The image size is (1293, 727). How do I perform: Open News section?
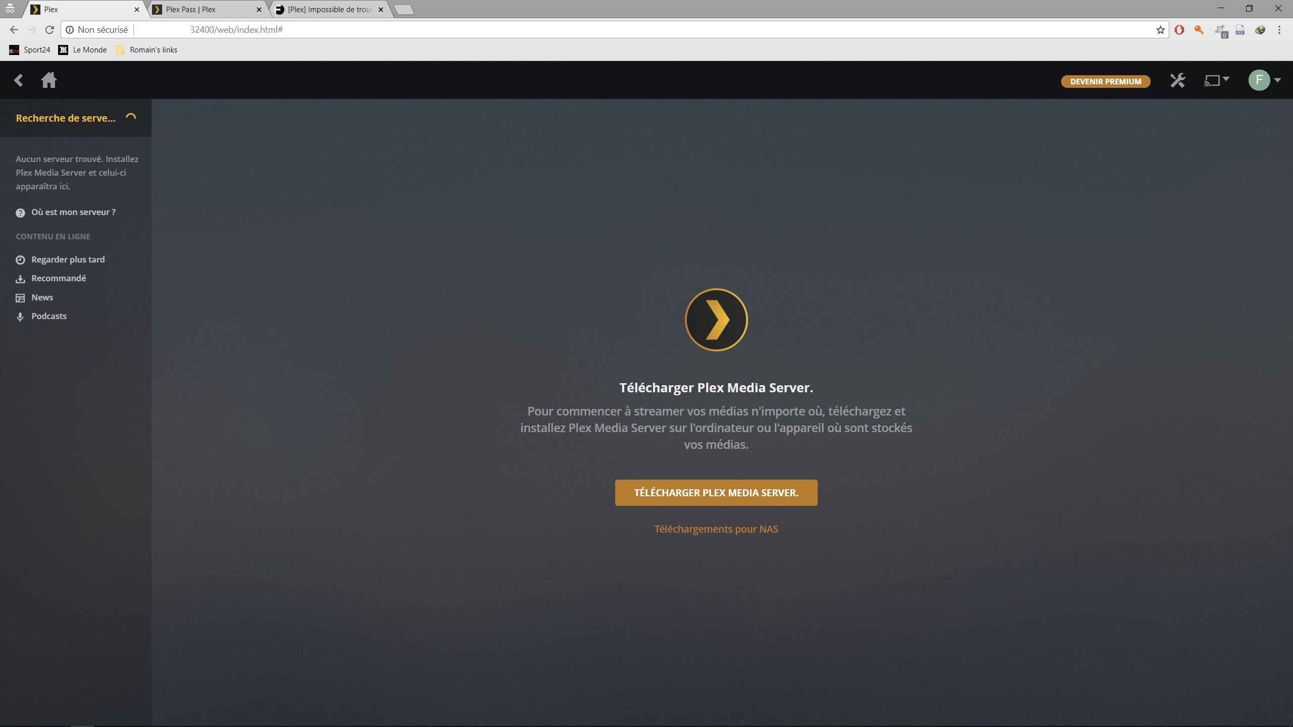pyautogui.click(x=42, y=297)
